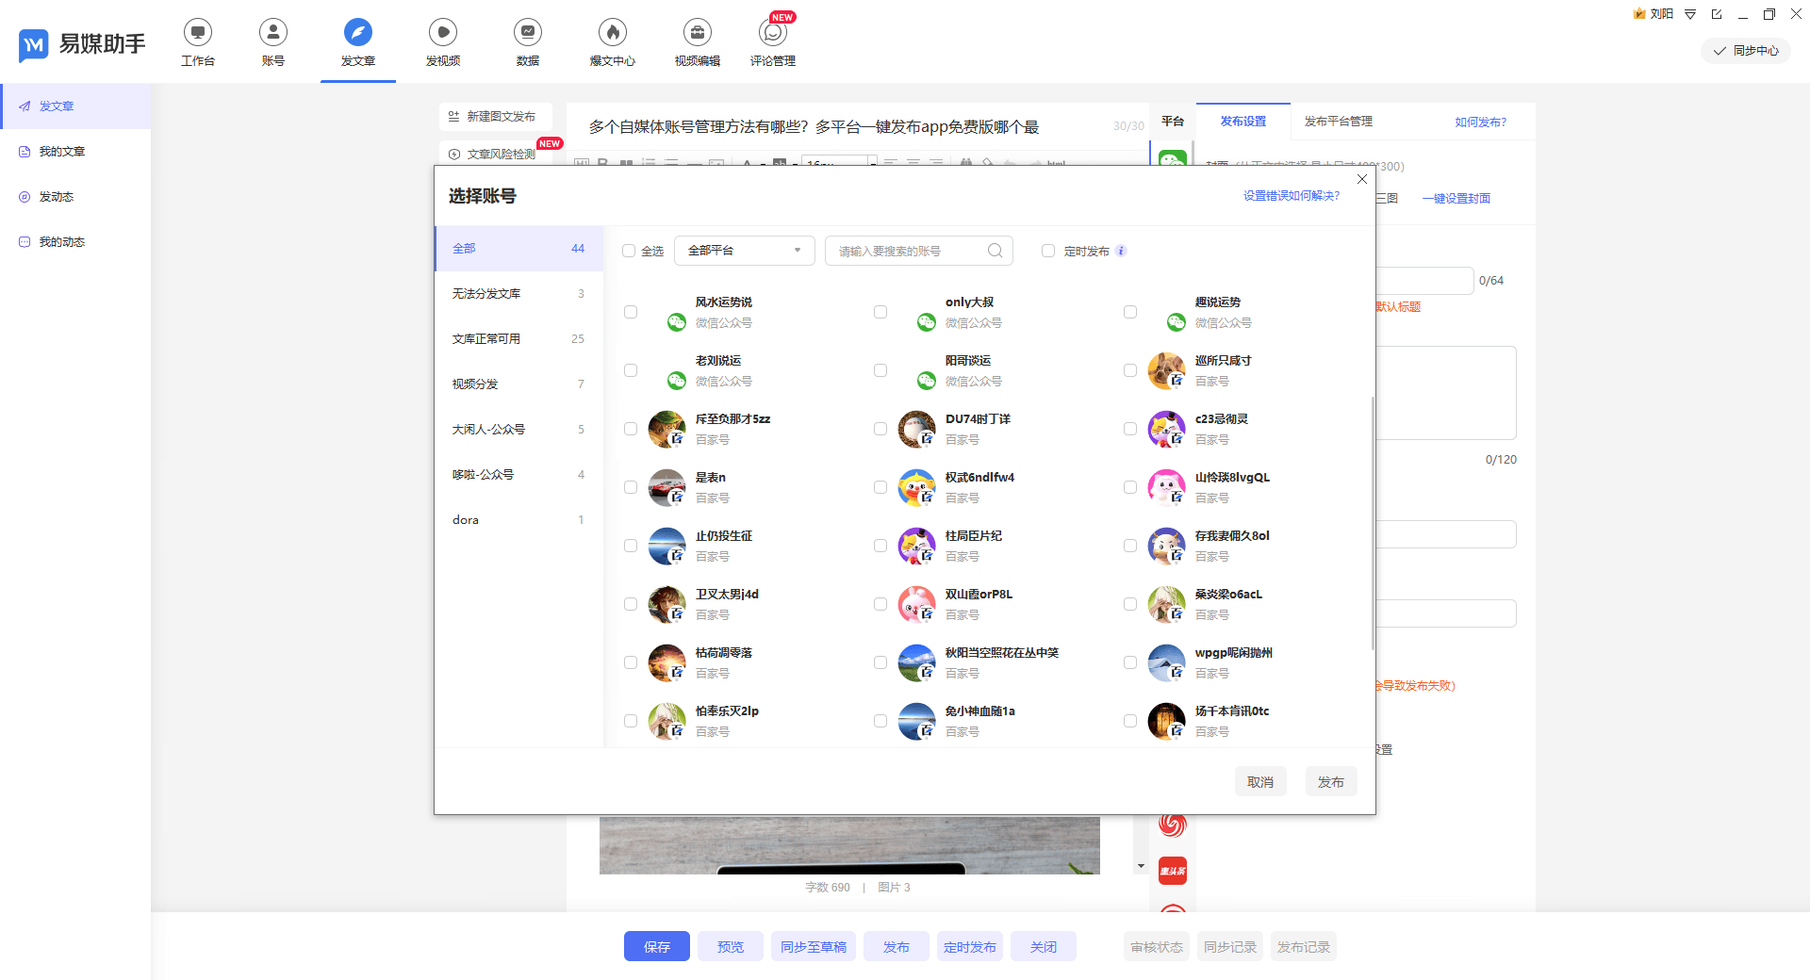Image resolution: width=1810 pixels, height=980 pixels.
Task: Open the 发视频 video publishing section
Action: click(442, 41)
